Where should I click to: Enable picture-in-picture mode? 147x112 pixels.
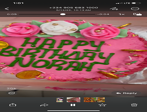coord(137,14)
